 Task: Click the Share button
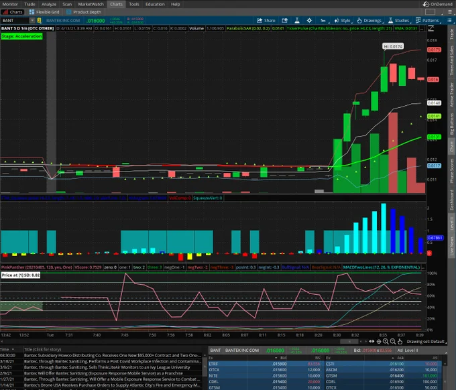[x=266, y=20]
